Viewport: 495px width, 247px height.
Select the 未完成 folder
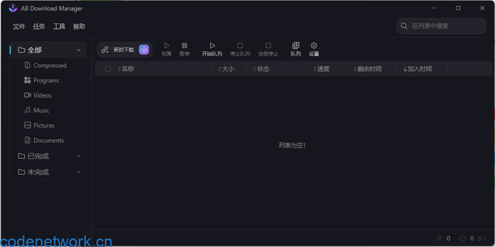(x=48, y=172)
